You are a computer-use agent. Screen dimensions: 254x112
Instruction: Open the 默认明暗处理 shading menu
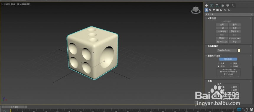point(24,4)
